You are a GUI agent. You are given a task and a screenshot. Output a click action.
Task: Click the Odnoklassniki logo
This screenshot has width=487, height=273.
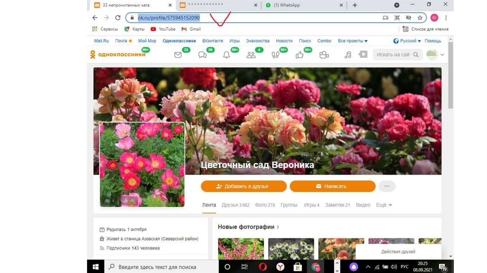click(x=118, y=54)
